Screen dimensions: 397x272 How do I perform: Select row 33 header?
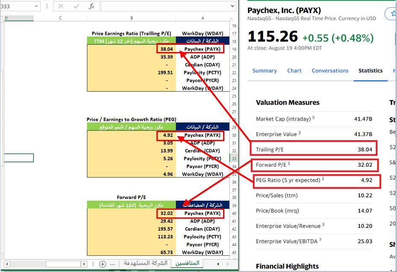[234, 159]
